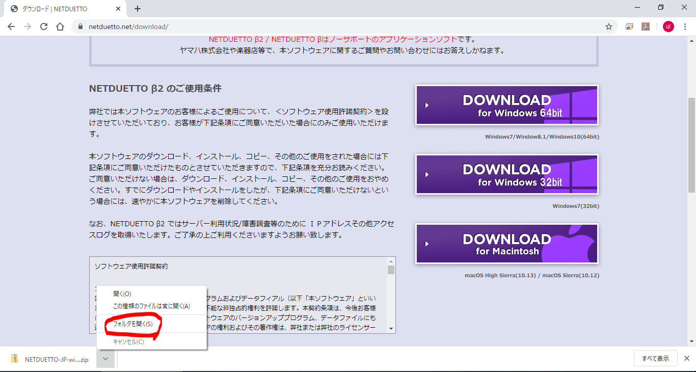Open the red profile avatar menu
This screenshot has width=696, height=372.
(668, 26)
